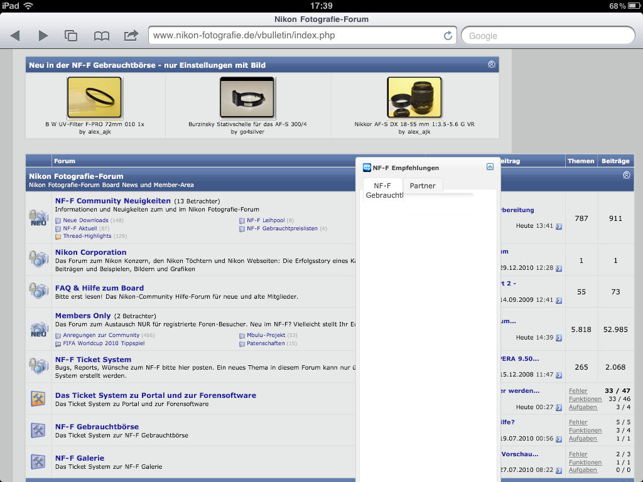
Task: Click tools icon beside NF-F Gebrauchtbörse
Action: coord(38,431)
